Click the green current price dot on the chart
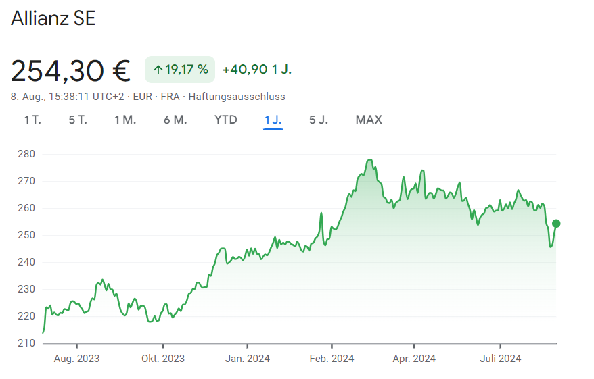Viewport: 594px width, 379px height. pos(556,224)
